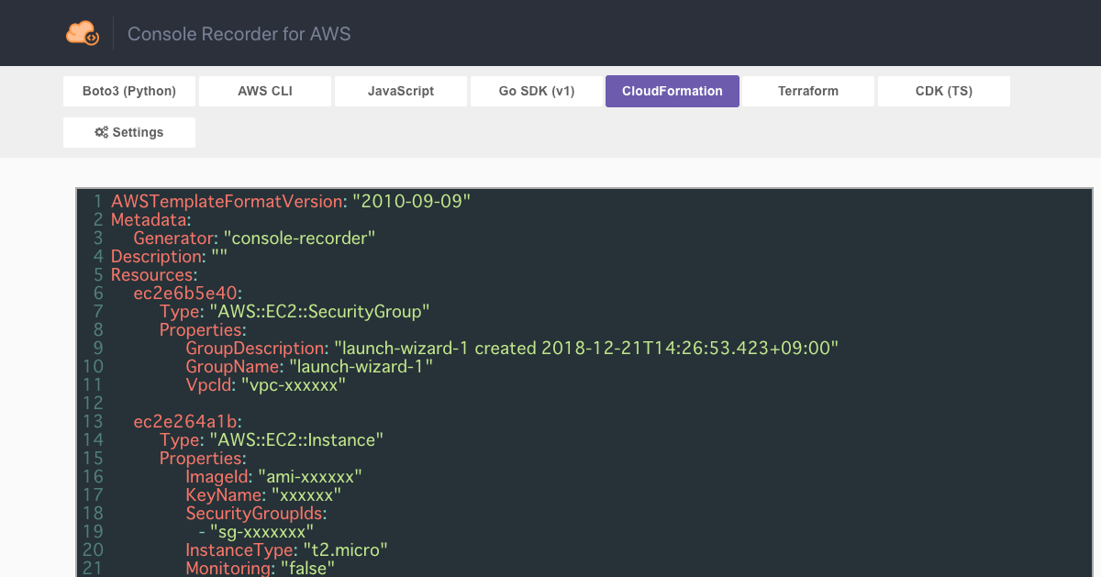Select the AWS CLI tab

click(x=265, y=91)
